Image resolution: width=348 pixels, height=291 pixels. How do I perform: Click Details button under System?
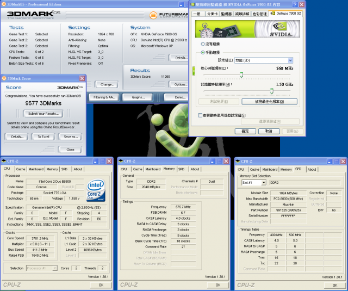pyautogui.click(x=179, y=58)
